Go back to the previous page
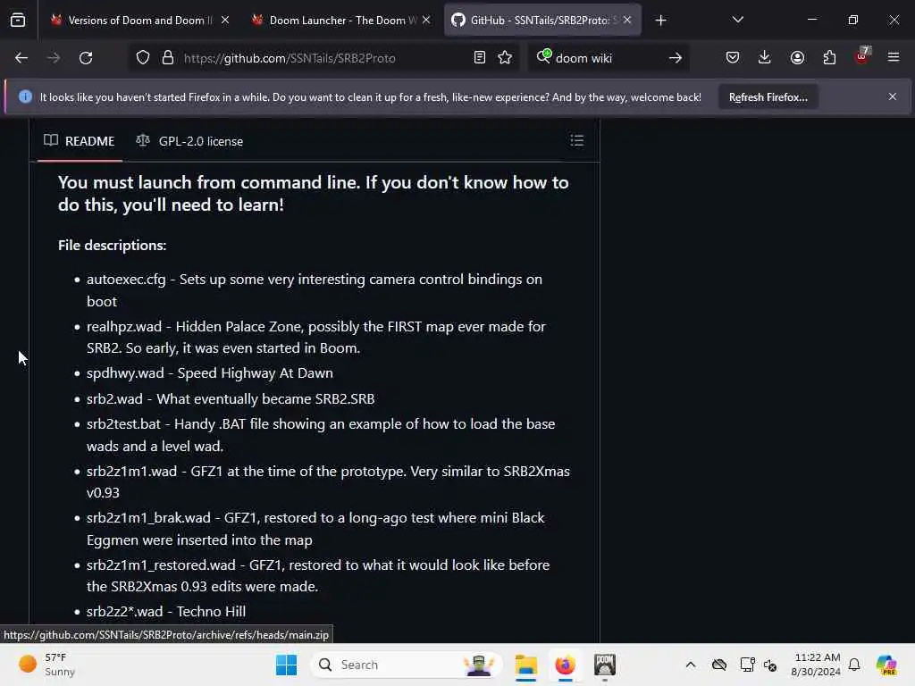 coord(21,58)
